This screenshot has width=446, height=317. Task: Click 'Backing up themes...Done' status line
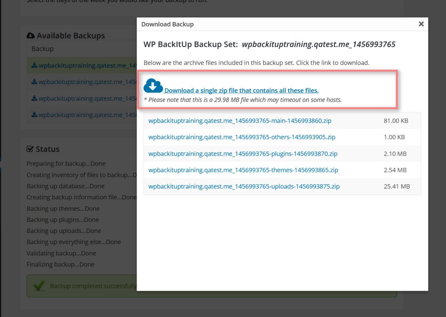point(63,209)
